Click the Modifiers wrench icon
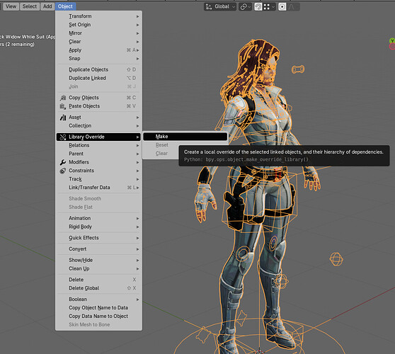 click(63, 162)
